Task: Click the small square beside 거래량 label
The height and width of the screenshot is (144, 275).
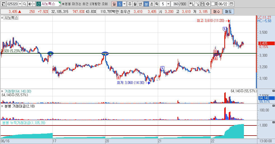Action: tap(2, 91)
